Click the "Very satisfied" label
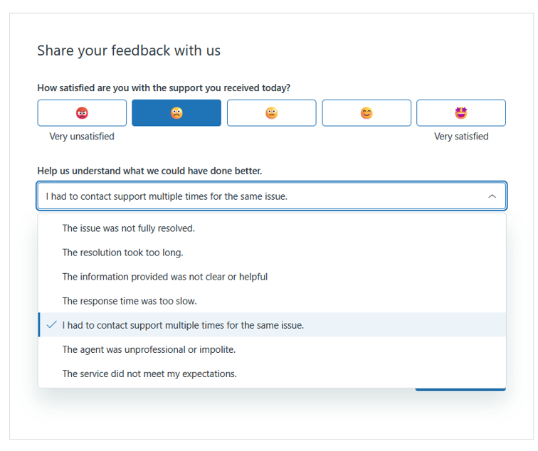Viewport: 538px width, 451px height. pyautogui.click(x=461, y=137)
